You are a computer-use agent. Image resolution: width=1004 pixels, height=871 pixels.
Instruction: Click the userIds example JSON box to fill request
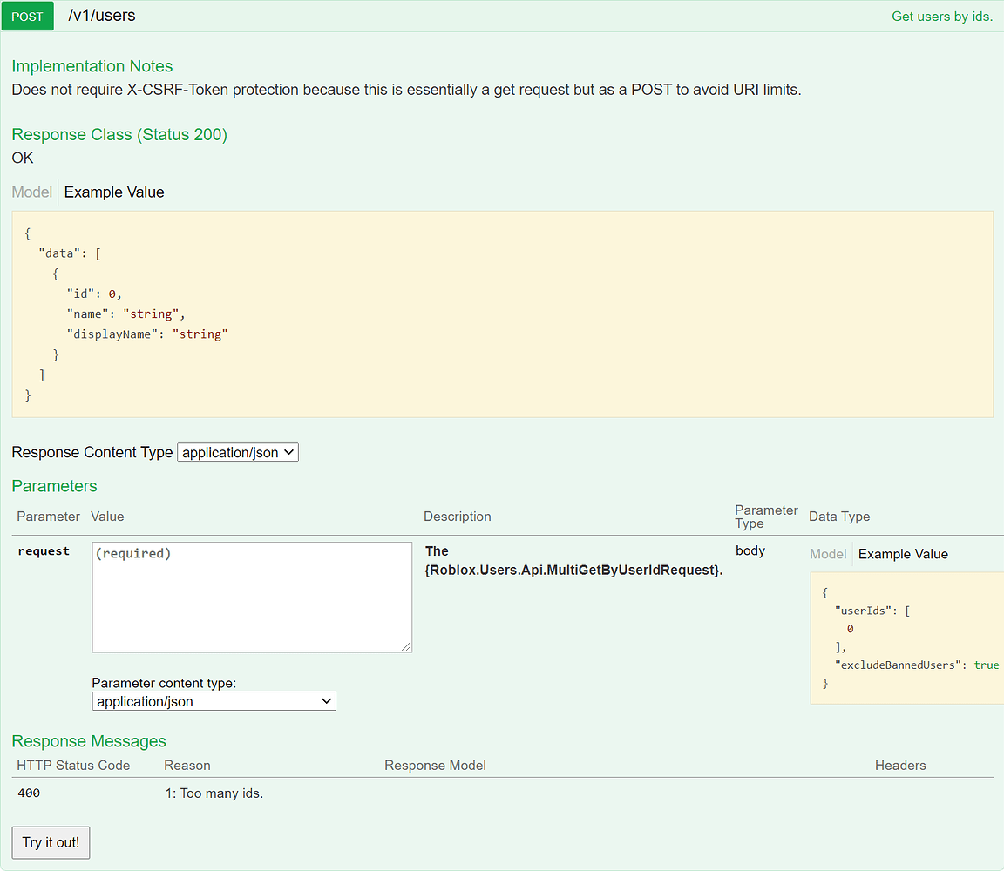[907, 638]
